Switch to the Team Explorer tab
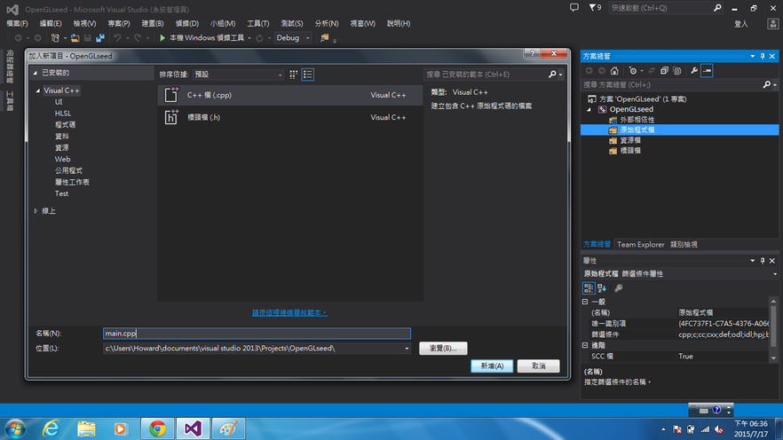Viewport: 783px width, 440px height. click(x=640, y=245)
